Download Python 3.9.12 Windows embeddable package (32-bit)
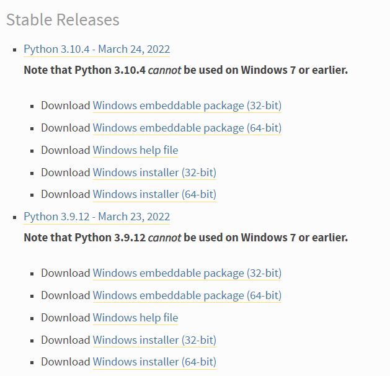This screenshot has width=390, height=376. pyautogui.click(x=187, y=273)
